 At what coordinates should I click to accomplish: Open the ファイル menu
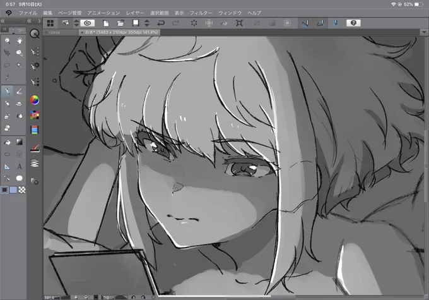tap(28, 13)
